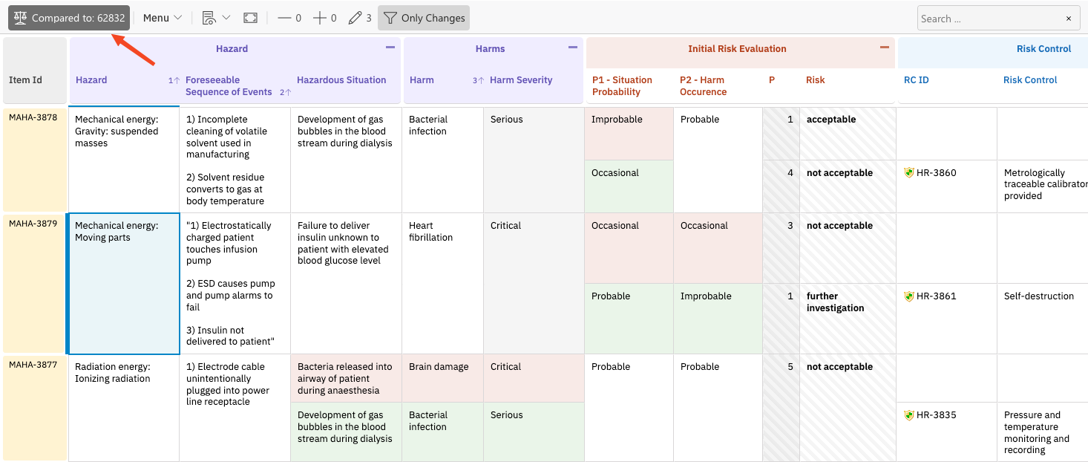
Task: Open the view settings eye-document icon
Action: [x=209, y=18]
